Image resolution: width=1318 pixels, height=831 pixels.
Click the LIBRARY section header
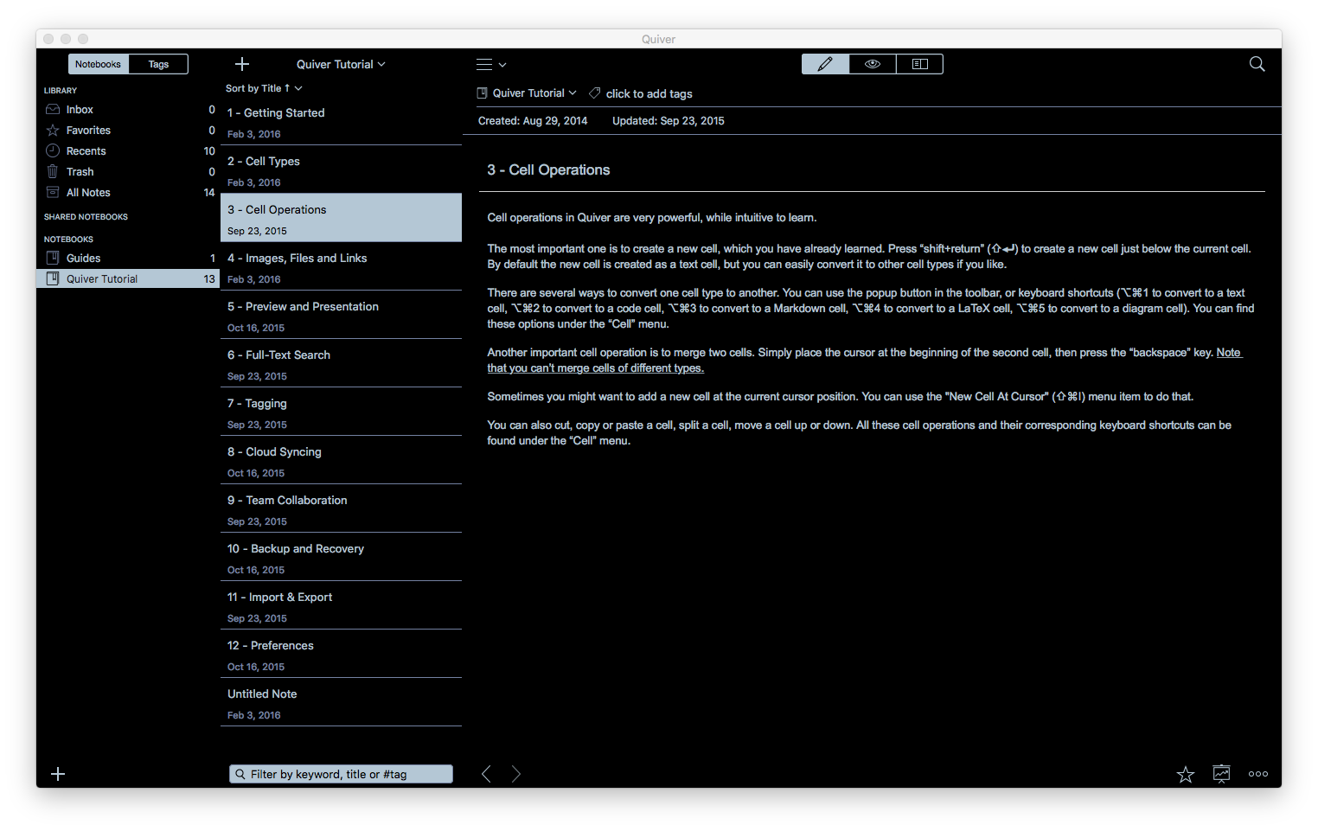pyautogui.click(x=61, y=91)
